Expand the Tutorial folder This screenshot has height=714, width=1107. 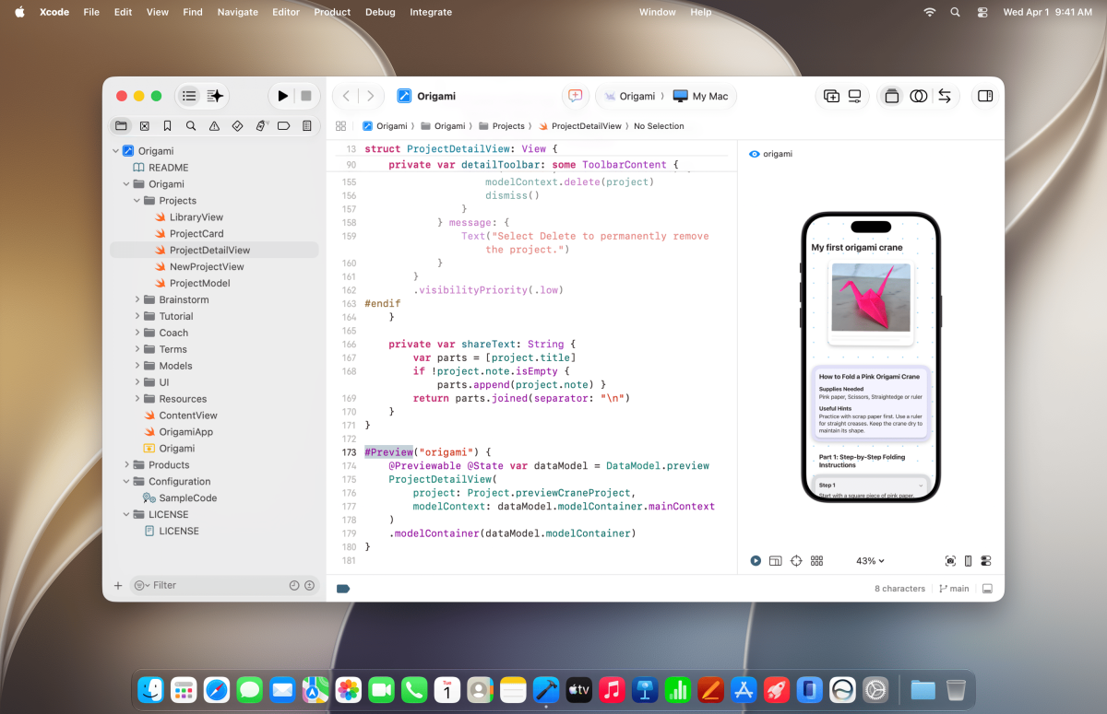[x=137, y=317]
